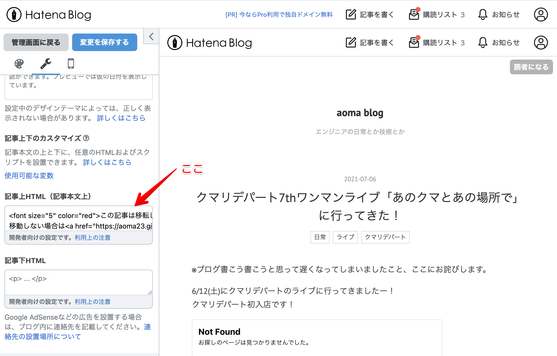This screenshot has height=356, width=557.
Task: Open the PR Pro domain promotion link
Action: point(279,15)
